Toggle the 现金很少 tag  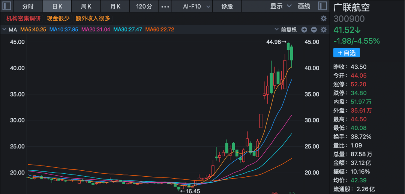pos(58,18)
